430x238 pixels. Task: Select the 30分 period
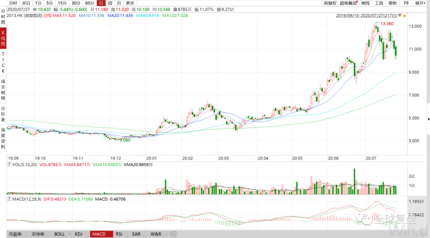pyautogui.click(x=76, y=3)
